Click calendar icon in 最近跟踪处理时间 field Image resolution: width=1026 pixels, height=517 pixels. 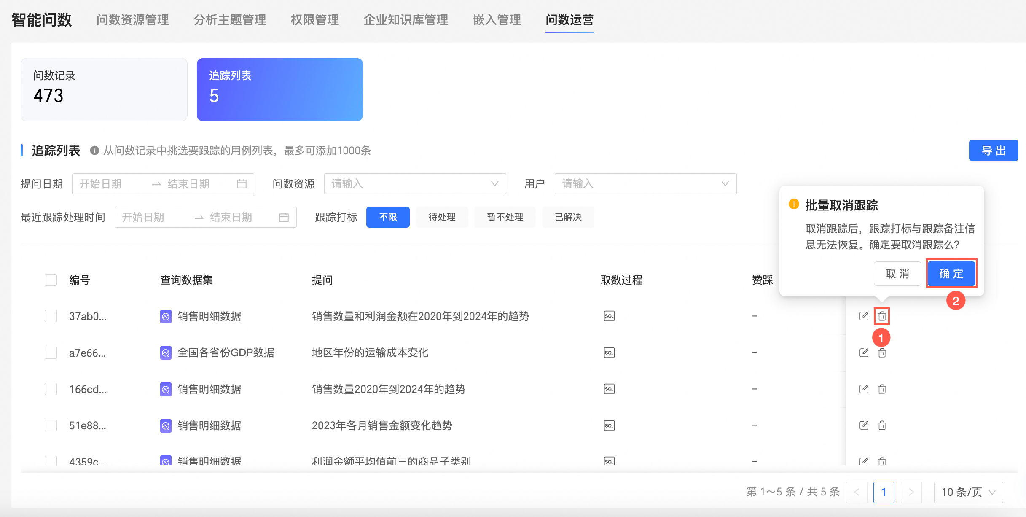pyautogui.click(x=284, y=217)
